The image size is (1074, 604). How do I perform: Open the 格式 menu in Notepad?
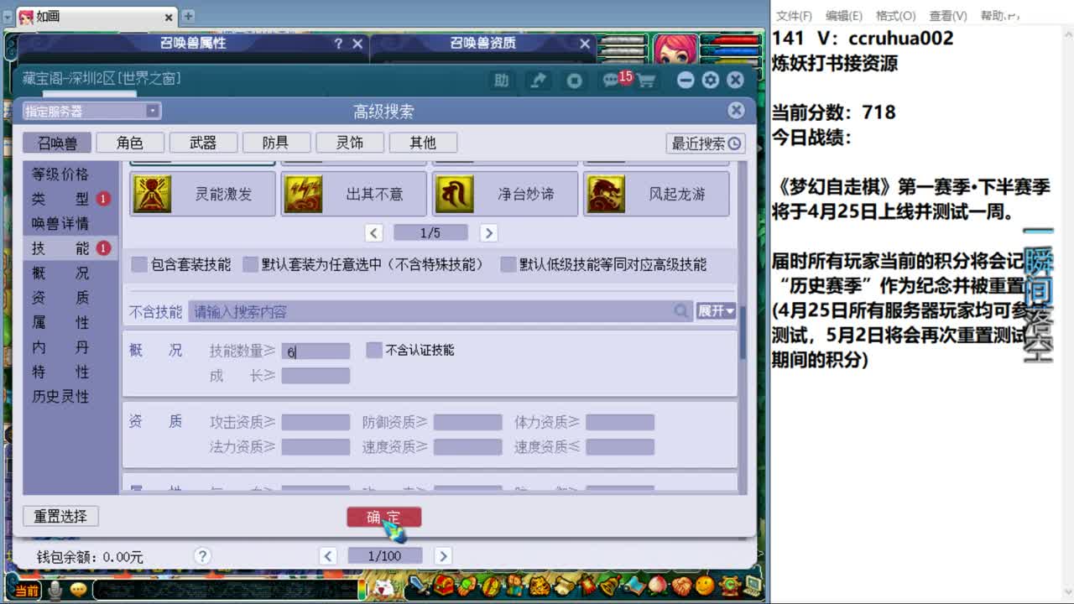(x=894, y=15)
